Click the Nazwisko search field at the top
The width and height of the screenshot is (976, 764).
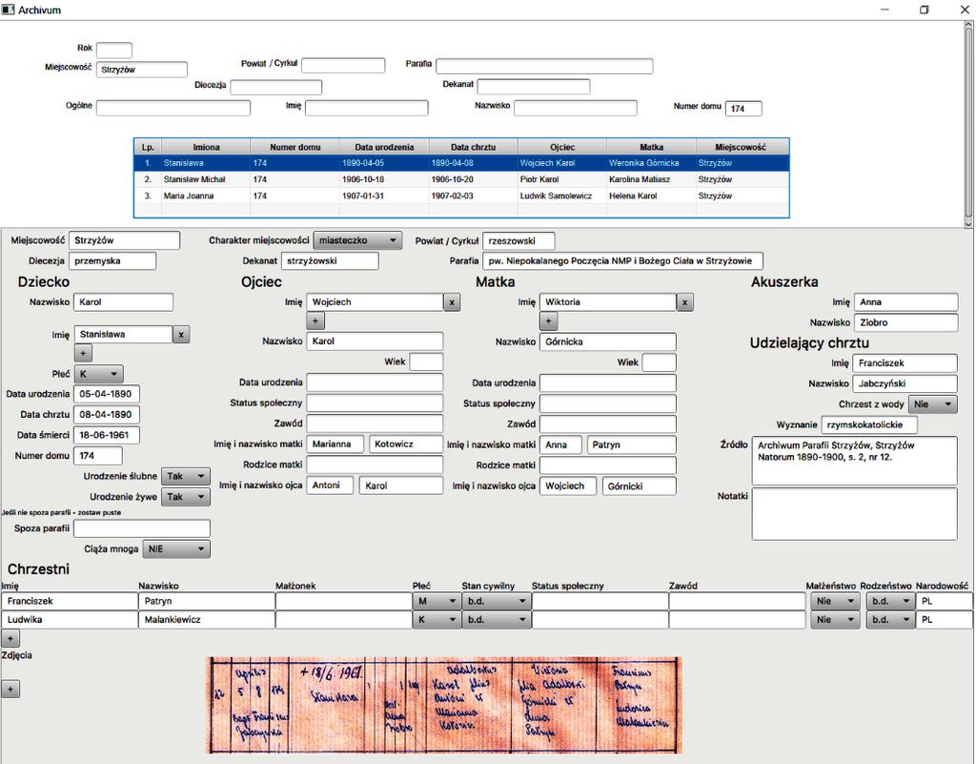pos(575,108)
